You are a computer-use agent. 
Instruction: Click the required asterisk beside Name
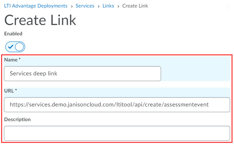click(19, 60)
